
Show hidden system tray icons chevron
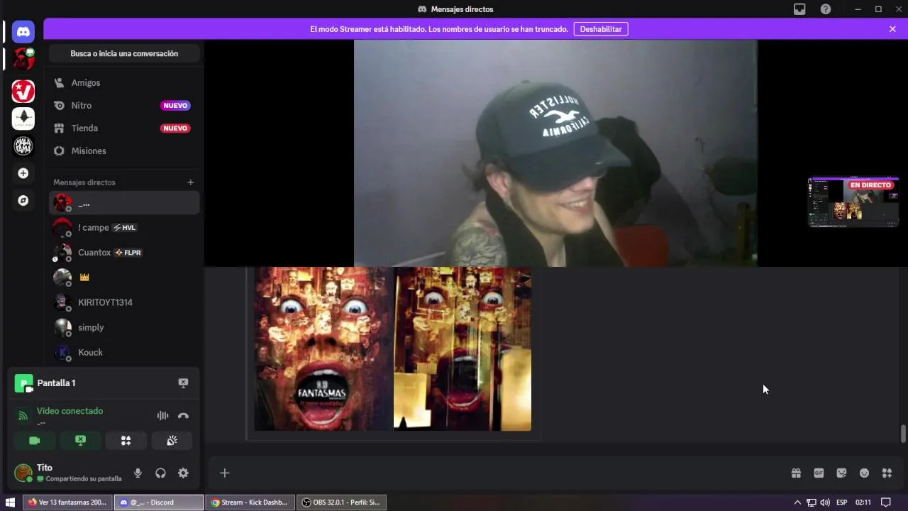click(x=797, y=502)
